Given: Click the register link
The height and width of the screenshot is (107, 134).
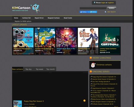Looking at the screenshot, I should [x=111, y=3].
